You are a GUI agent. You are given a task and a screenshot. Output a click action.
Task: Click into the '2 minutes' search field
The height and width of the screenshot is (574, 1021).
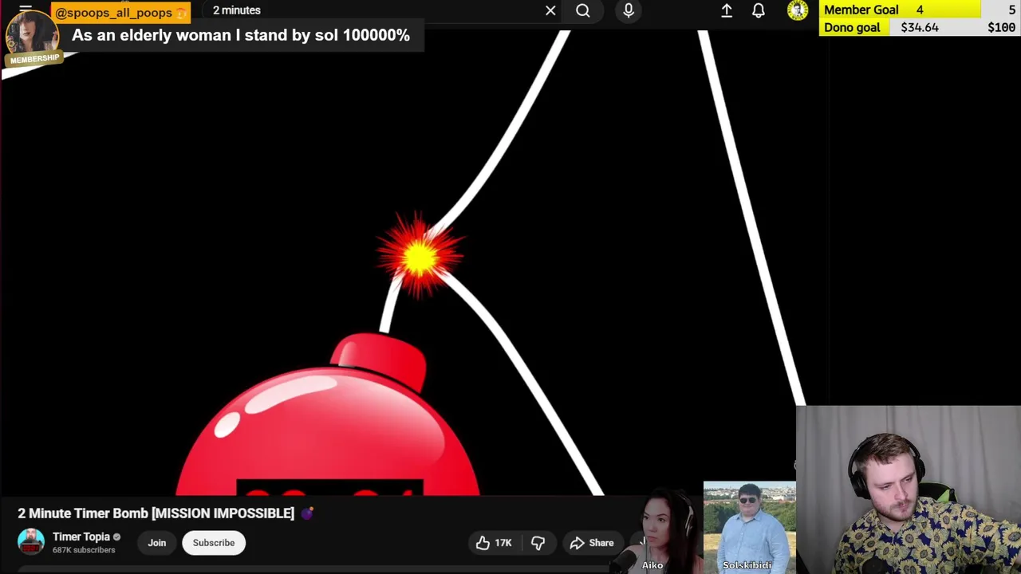coord(375,10)
